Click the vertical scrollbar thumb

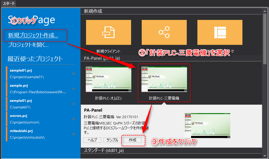[265, 39]
